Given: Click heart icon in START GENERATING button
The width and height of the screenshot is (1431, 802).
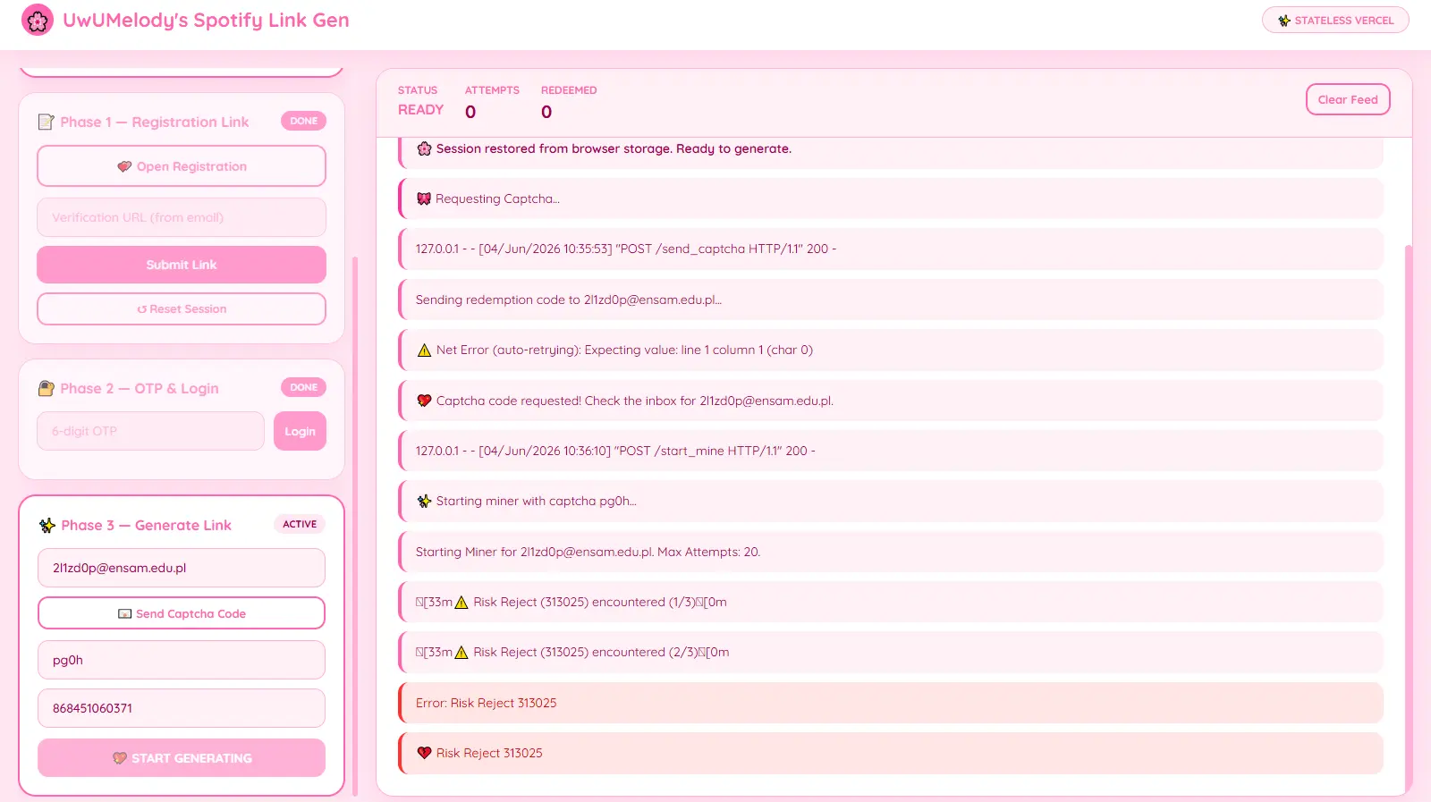Looking at the screenshot, I should click(x=120, y=758).
